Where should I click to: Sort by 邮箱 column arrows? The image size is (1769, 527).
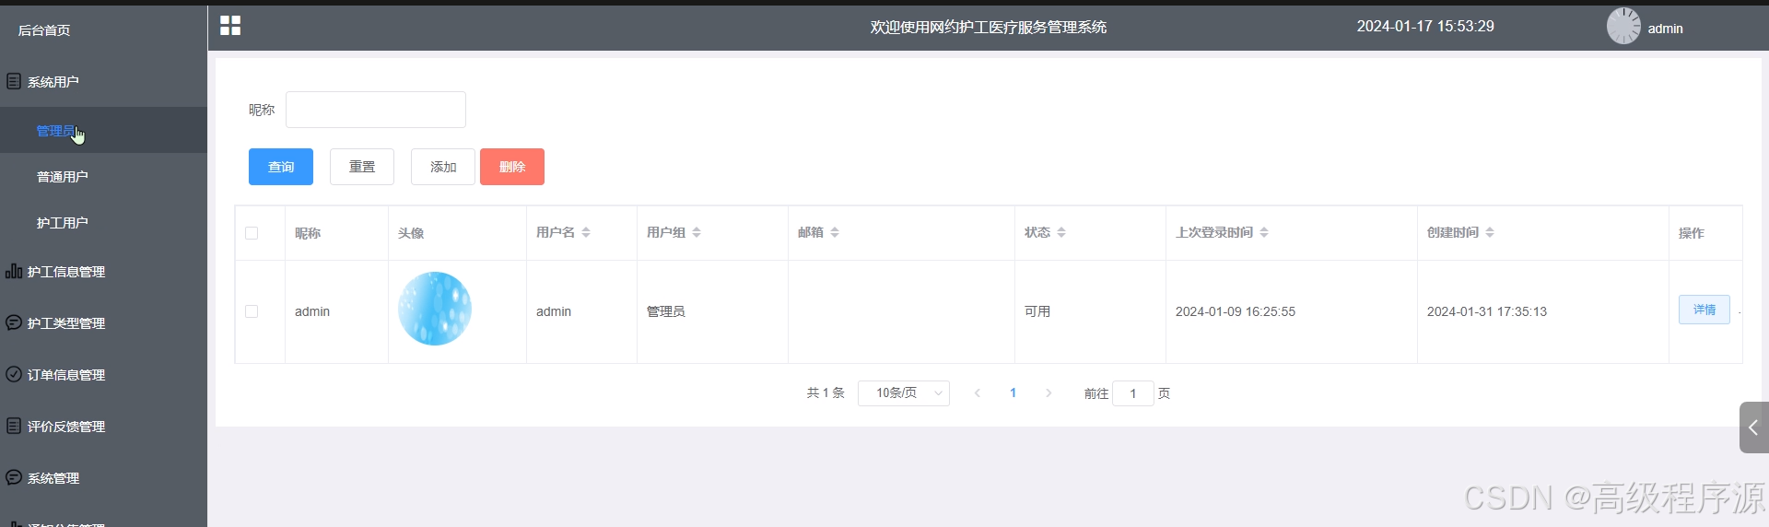click(835, 232)
